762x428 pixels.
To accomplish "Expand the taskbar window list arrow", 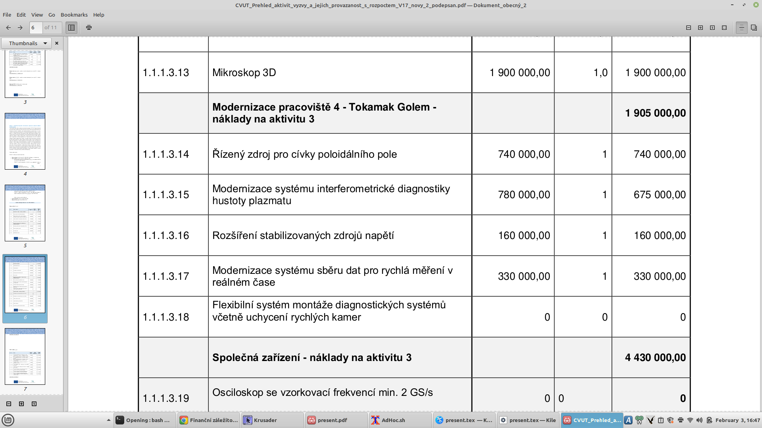I will tap(108, 420).
